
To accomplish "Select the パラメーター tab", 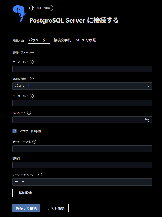I will (39, 40).
